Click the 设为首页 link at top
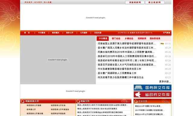193x116 pixels. 38,2
